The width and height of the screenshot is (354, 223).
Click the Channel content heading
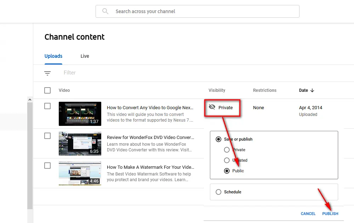click(x=74, y=37)
